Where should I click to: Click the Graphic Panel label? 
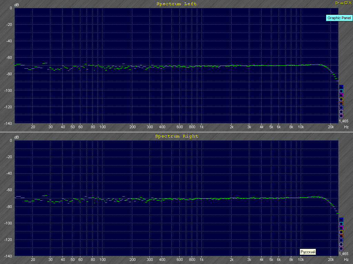click(x=339, y=18)
